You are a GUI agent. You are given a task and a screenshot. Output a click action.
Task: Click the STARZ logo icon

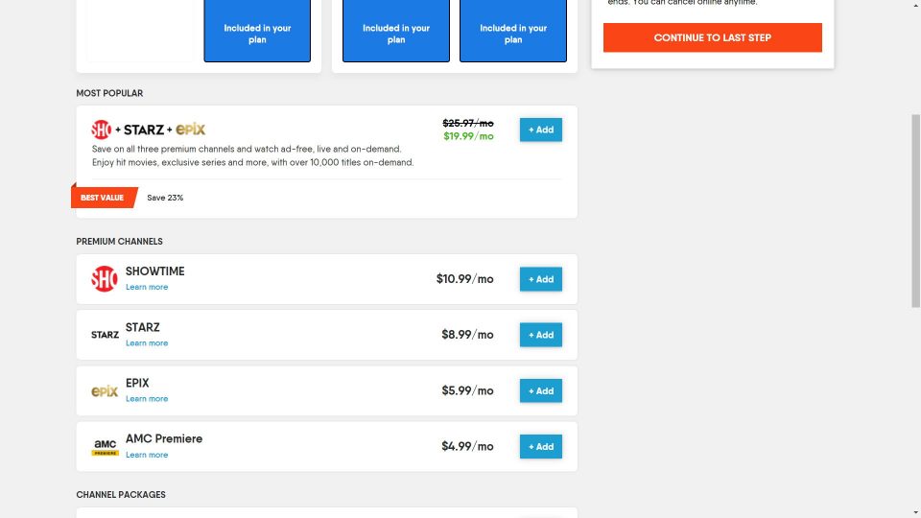tap(105, 335)
